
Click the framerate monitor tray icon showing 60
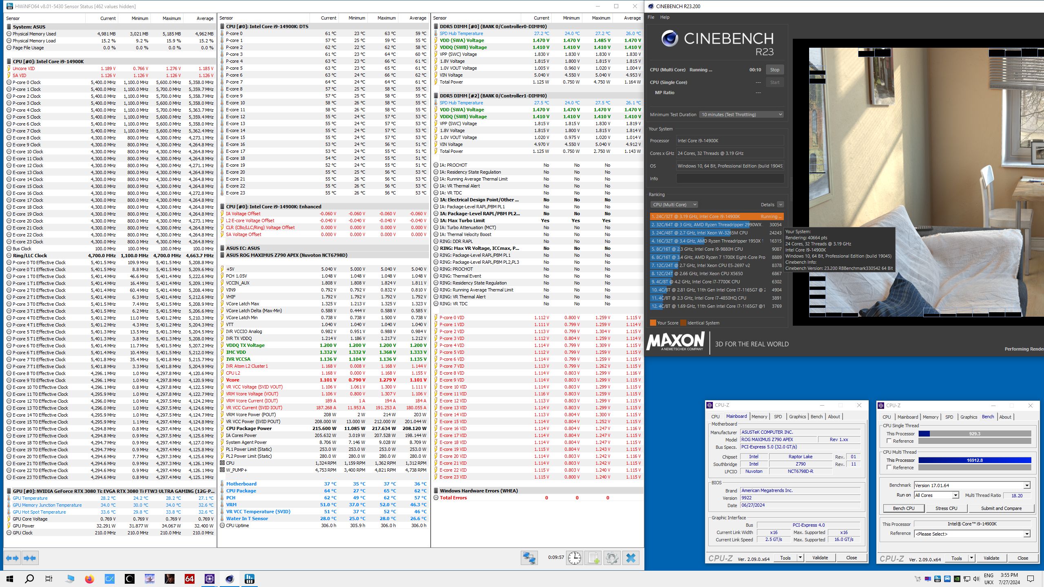[x=927, y=579]
